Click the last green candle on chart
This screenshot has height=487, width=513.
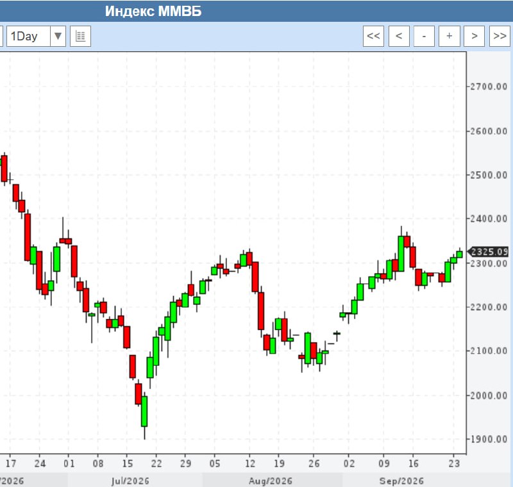tap(459, 254)
